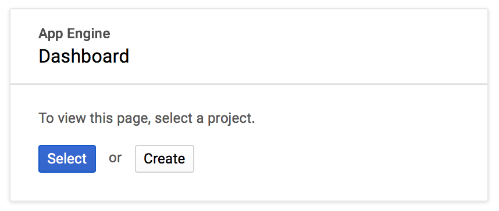Choose Select to pick an existing project
499x211 pixels.
[x=67, y=159]
